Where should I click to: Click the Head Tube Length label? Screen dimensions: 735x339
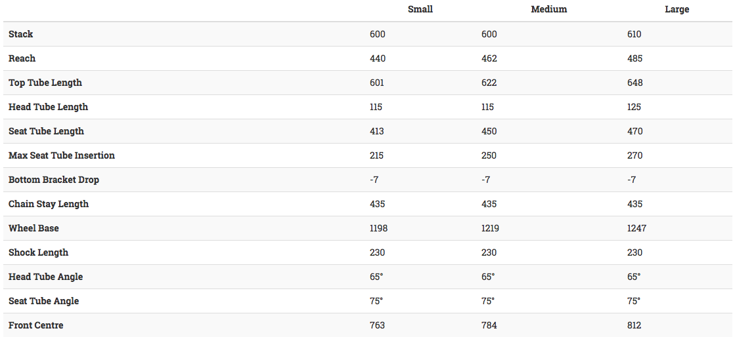[48, 107]
